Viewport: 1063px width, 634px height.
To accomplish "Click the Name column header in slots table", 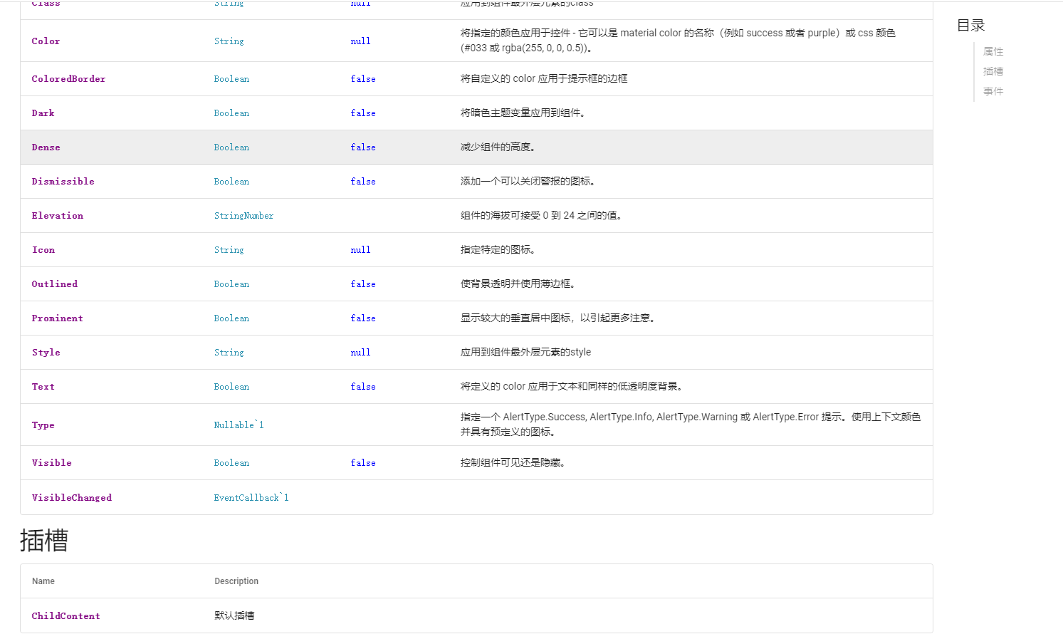I will pyautogui.click(x=43, y=581).
